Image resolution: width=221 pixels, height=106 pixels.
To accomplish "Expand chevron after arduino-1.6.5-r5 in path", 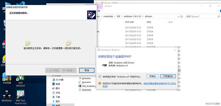I will point(143,16).
